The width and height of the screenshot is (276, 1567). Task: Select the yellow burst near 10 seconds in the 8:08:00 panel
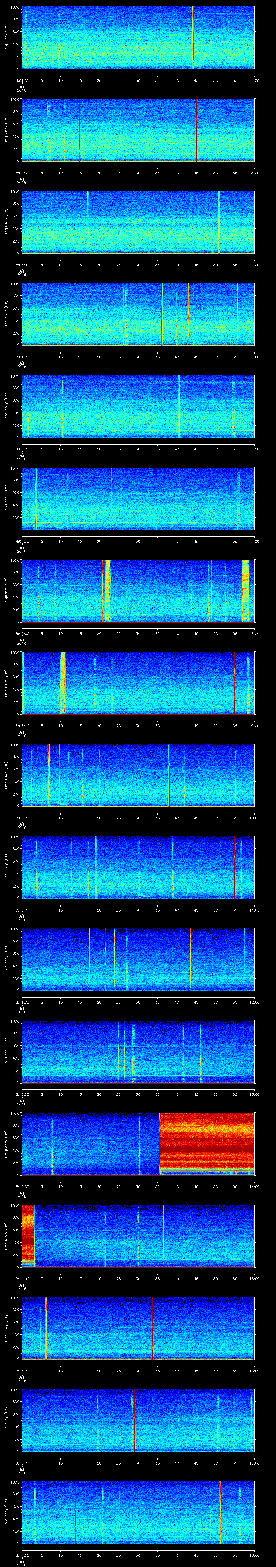[63, 682]
